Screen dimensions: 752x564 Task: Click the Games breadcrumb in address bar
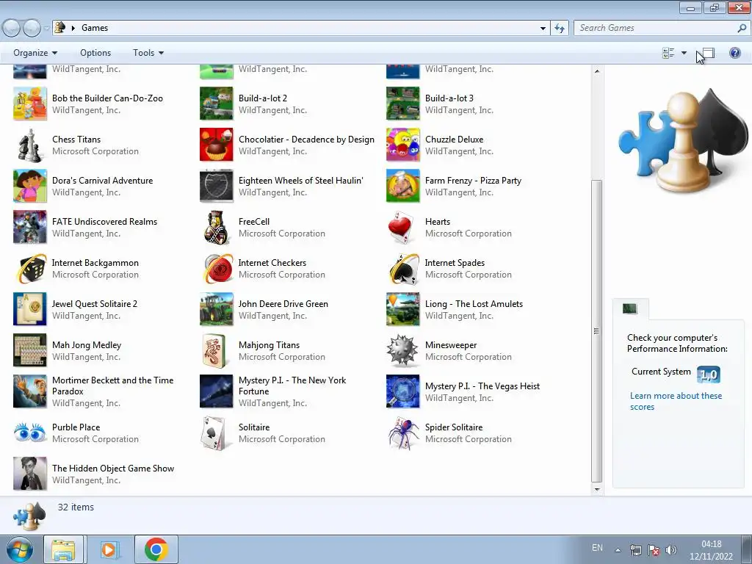point(95,28)
